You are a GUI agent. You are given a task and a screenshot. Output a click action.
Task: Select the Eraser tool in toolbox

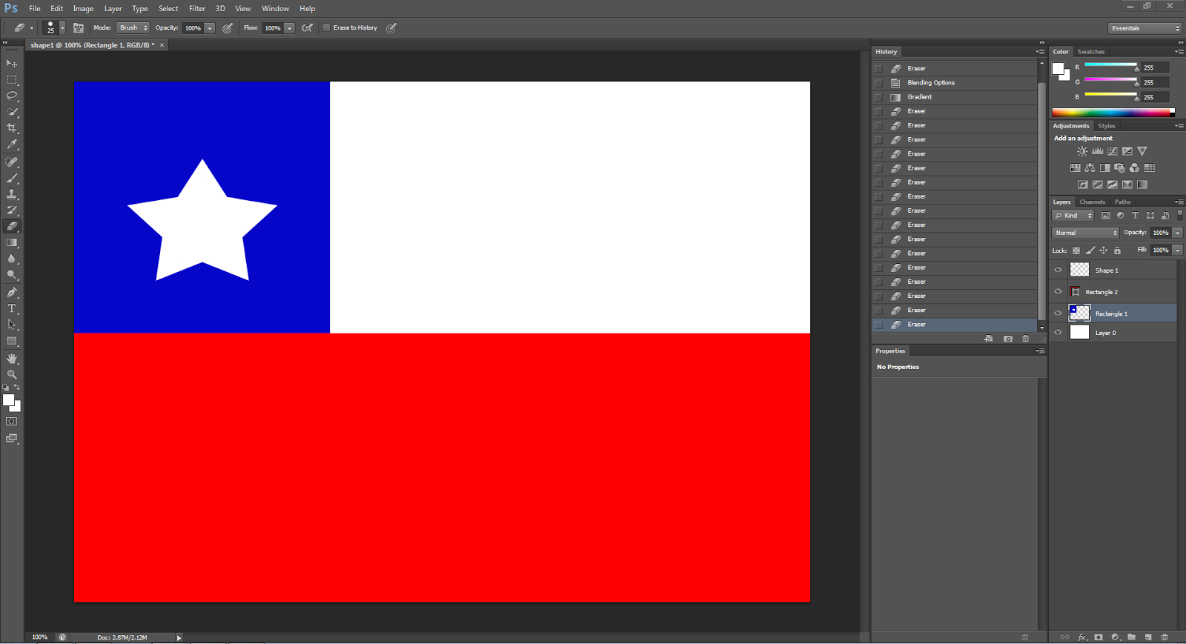[x=12, y=227]
